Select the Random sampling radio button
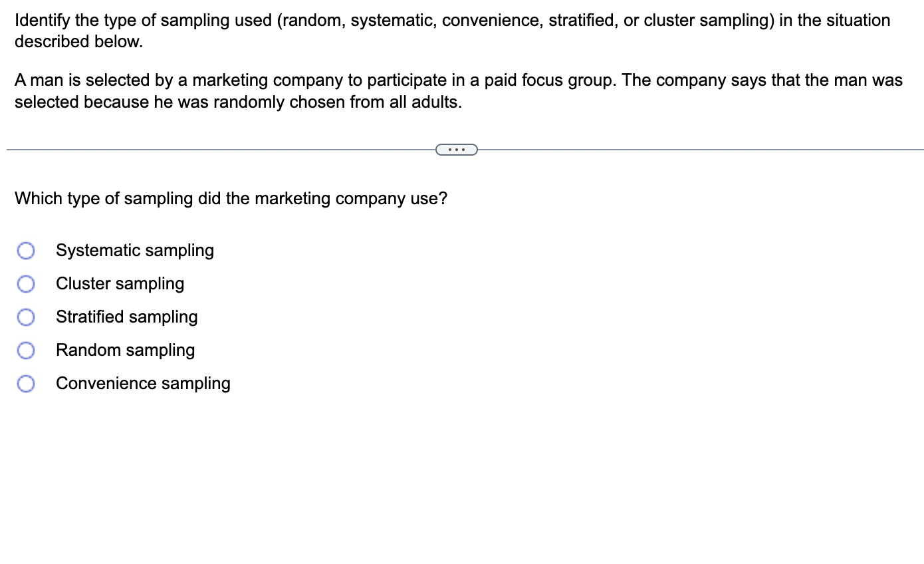 pos(26,351)
